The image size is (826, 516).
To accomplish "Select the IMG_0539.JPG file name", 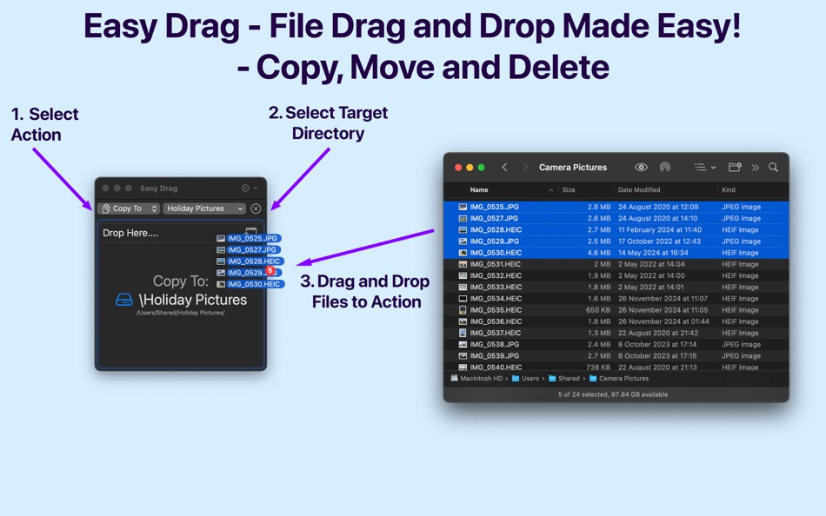I will click(494, 356).
